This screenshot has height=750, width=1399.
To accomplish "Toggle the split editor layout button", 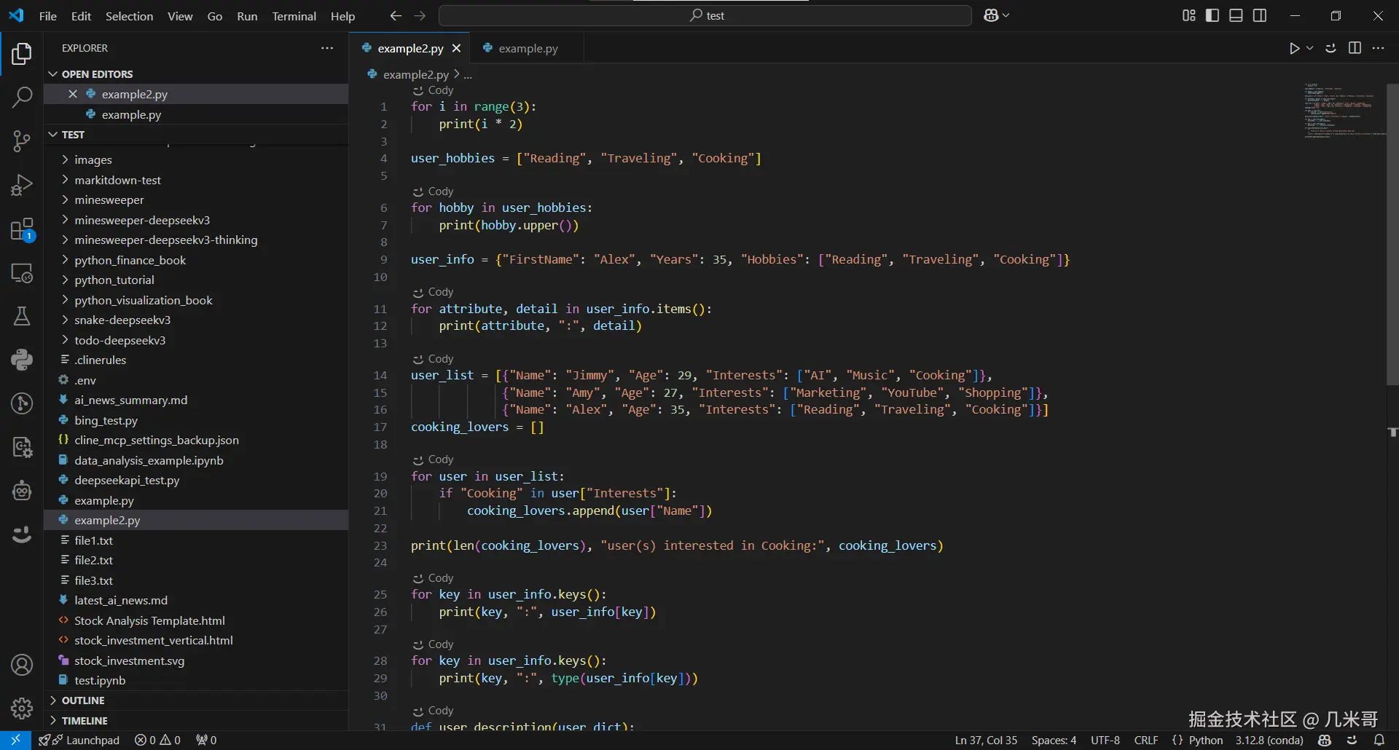I will coord(1355,47).
